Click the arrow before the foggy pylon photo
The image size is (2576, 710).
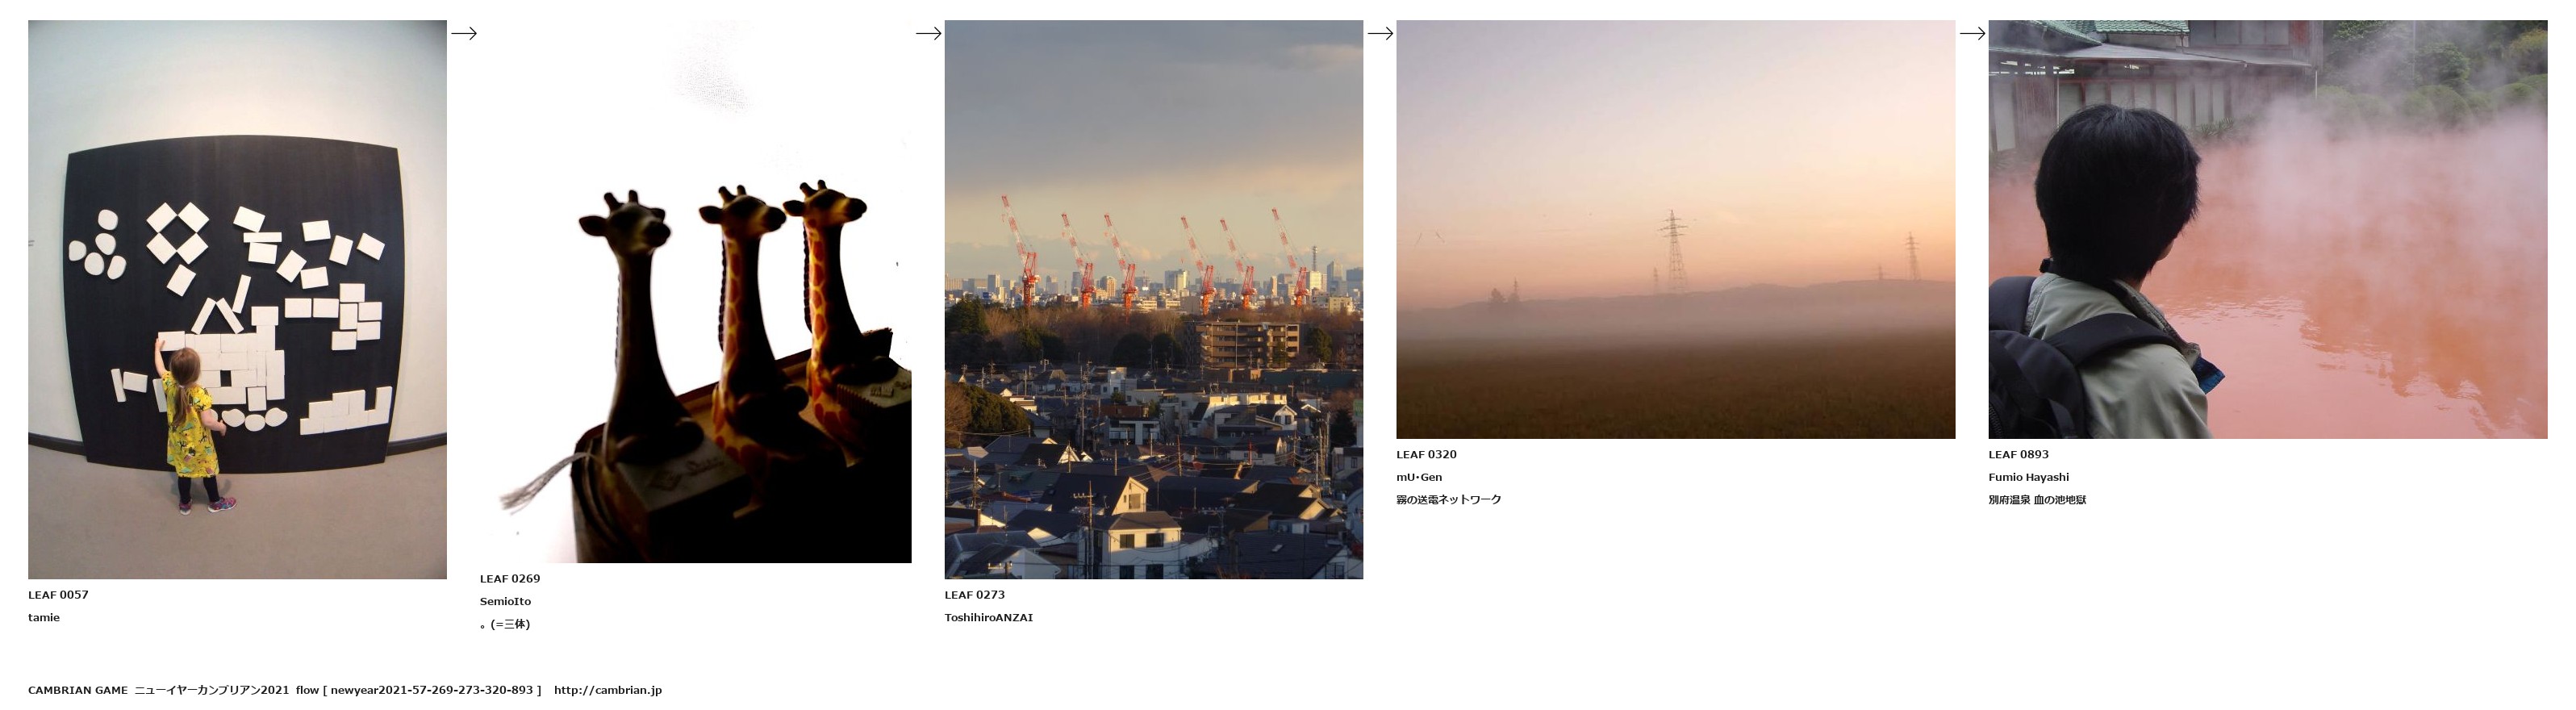(x=1380, y=33)
